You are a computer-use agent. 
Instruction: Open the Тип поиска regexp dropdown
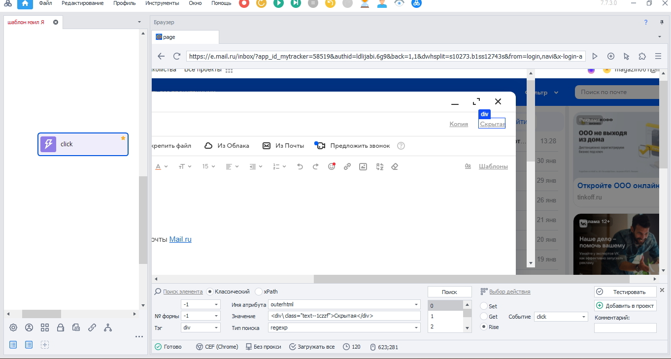point(344,327)
